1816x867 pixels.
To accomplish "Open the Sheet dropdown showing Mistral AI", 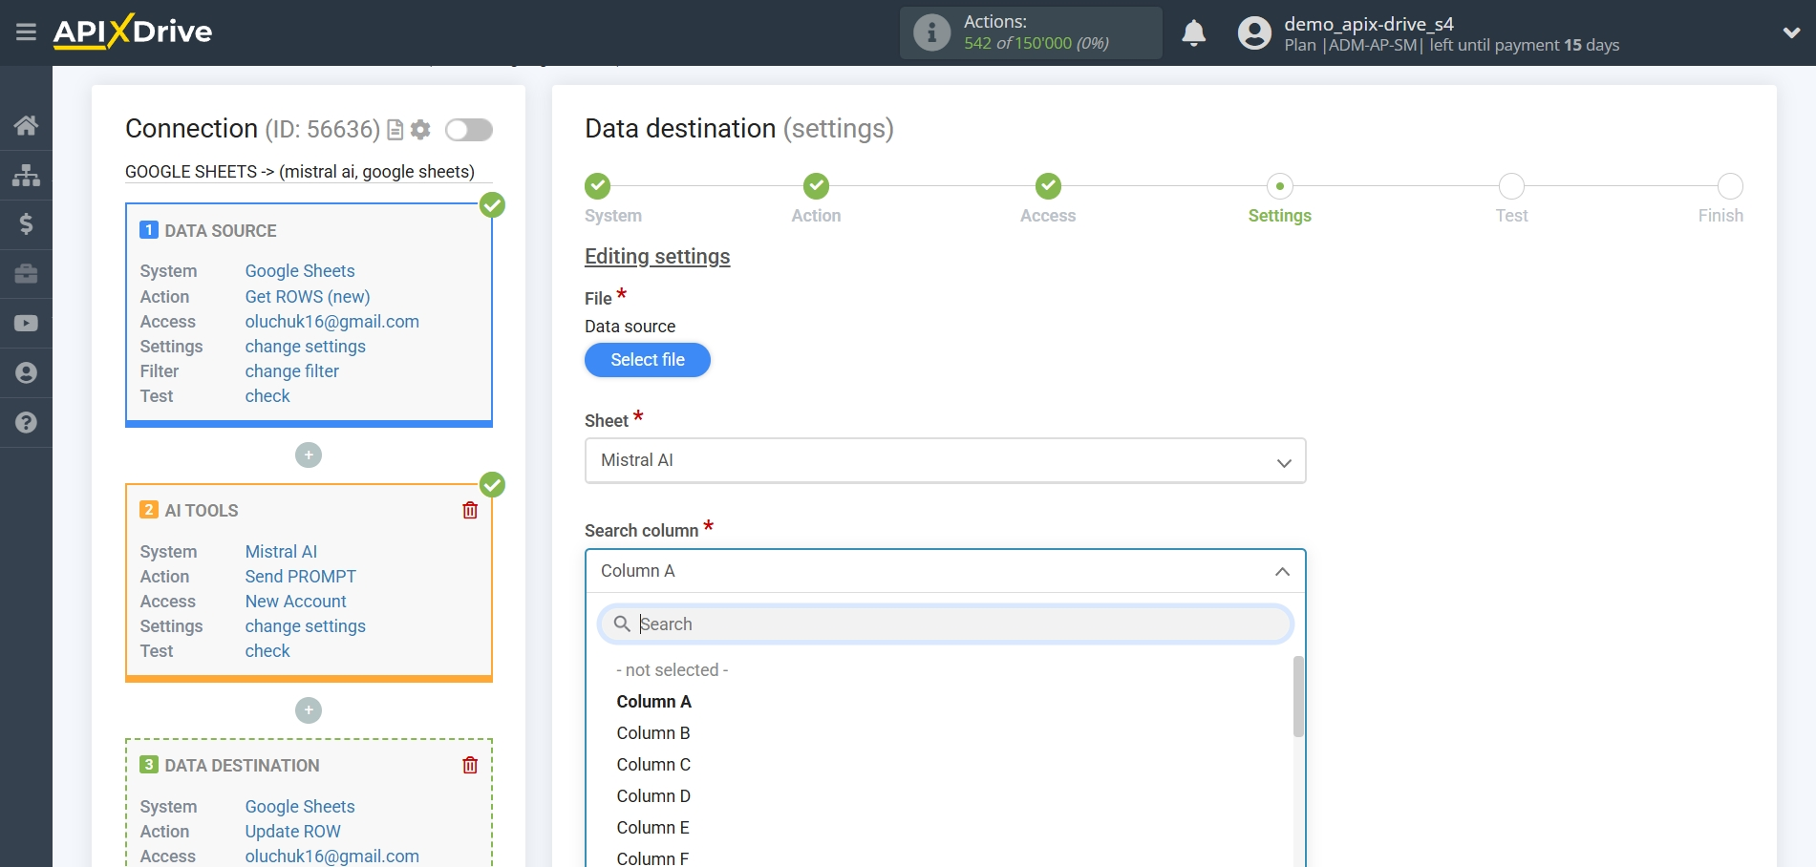I will [x=1284, y=460].
